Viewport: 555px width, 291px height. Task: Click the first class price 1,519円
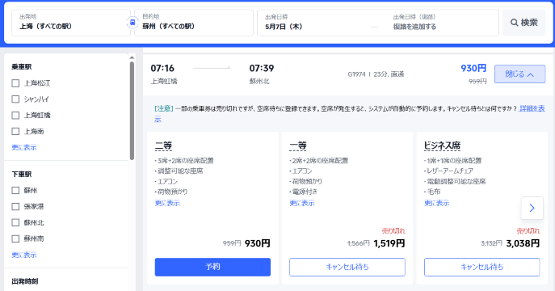(389, 243)
